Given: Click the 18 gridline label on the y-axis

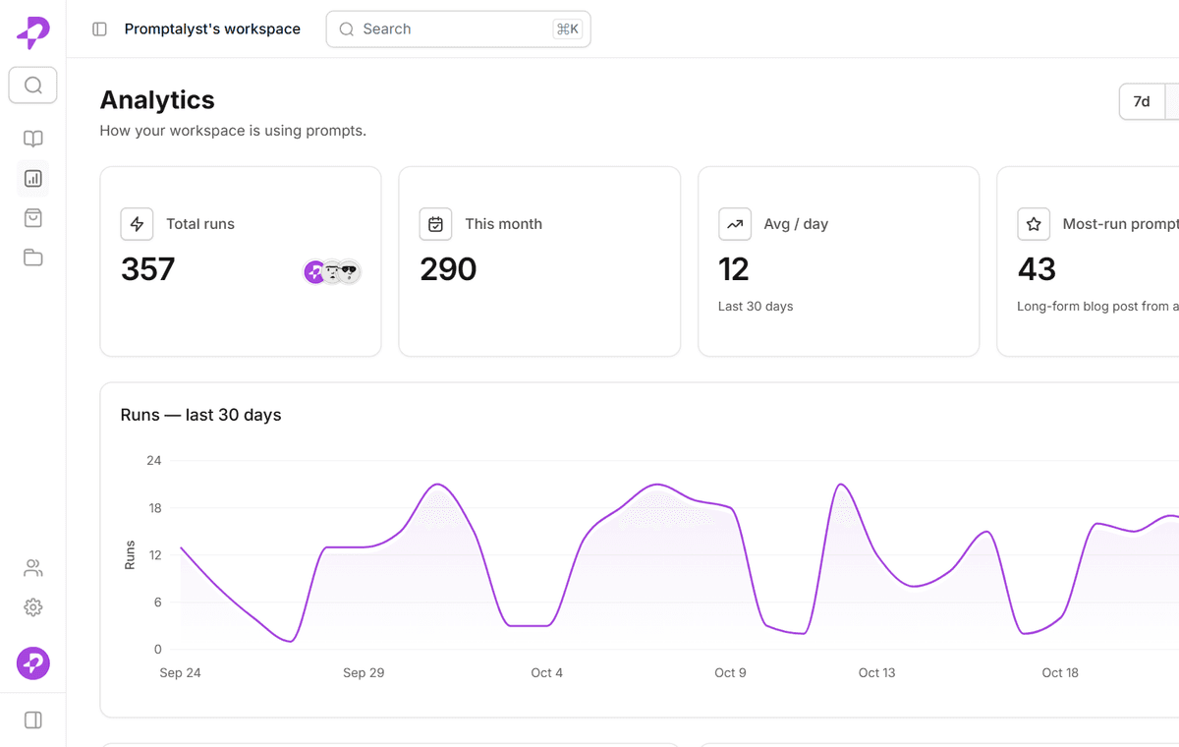Looking at the screenshot, I should 153,508.
